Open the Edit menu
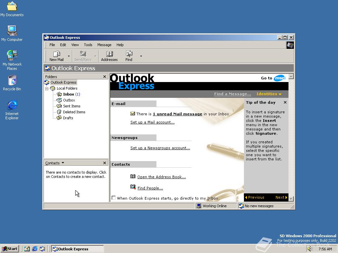Image resolution: width=338 pixels, height=253 pixels. click(x=63, y=45)
